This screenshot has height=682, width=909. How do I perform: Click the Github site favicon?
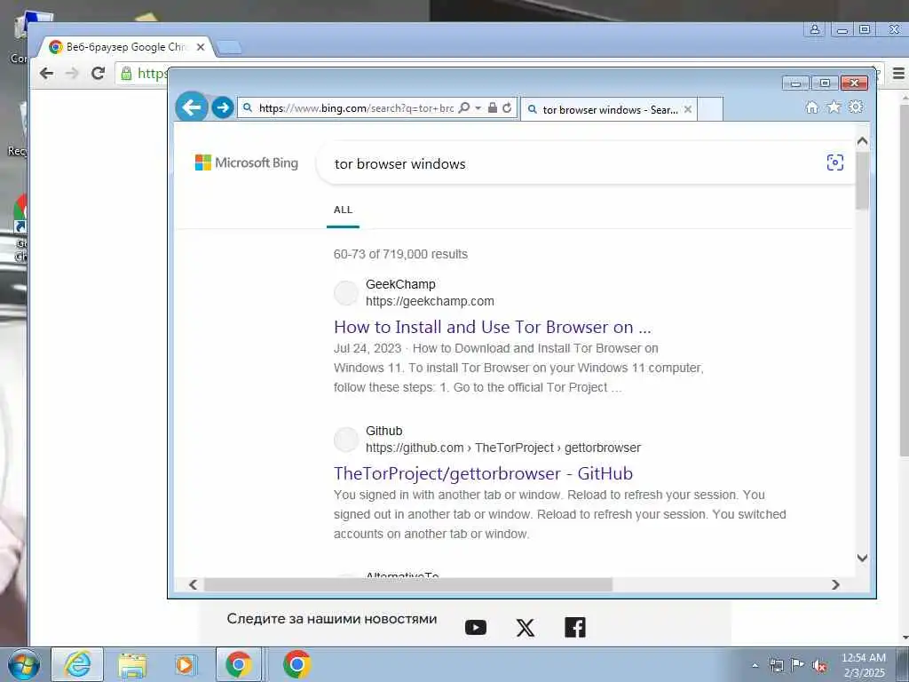(346, 440)
